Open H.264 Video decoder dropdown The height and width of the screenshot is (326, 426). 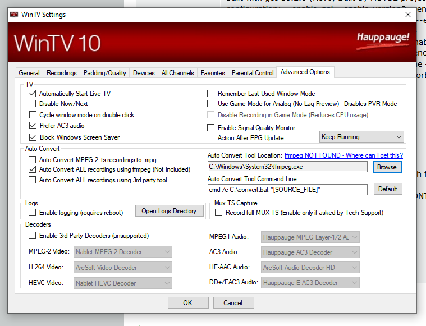pos(123,268)
